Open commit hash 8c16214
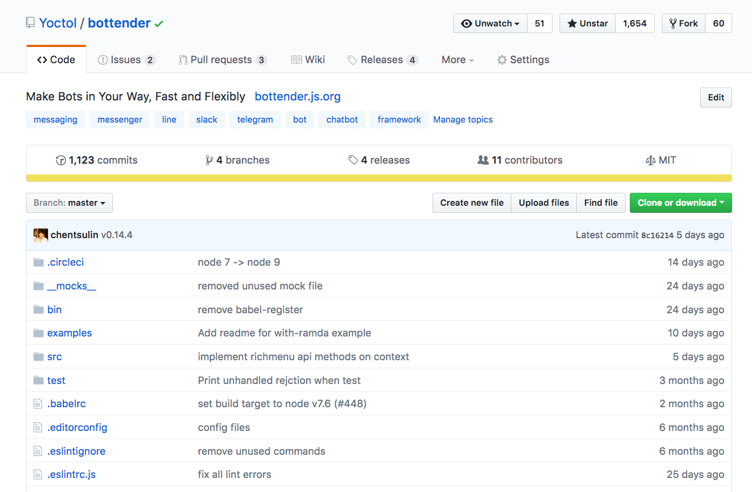The width and height of the screenshot is (752, 492). tap(657, 235)
